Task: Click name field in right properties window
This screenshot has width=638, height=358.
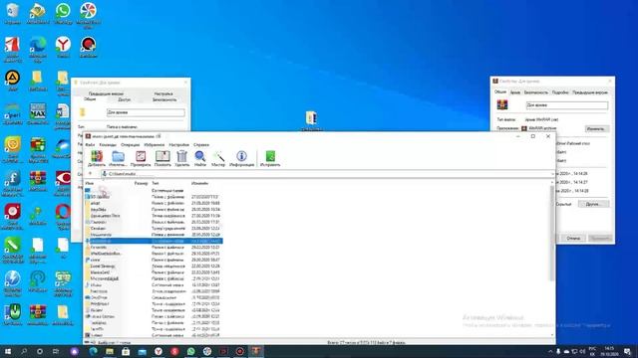Action: (x=567, y=105)
